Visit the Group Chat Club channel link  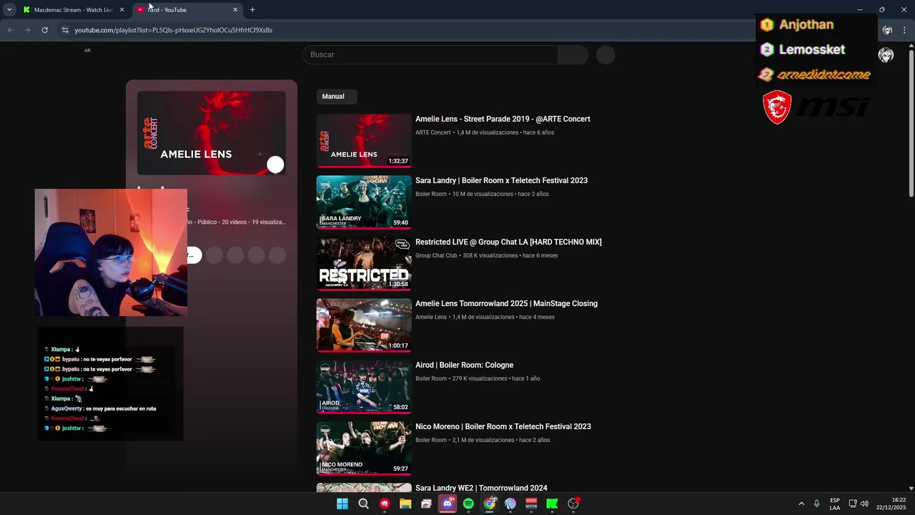point(436,255)
